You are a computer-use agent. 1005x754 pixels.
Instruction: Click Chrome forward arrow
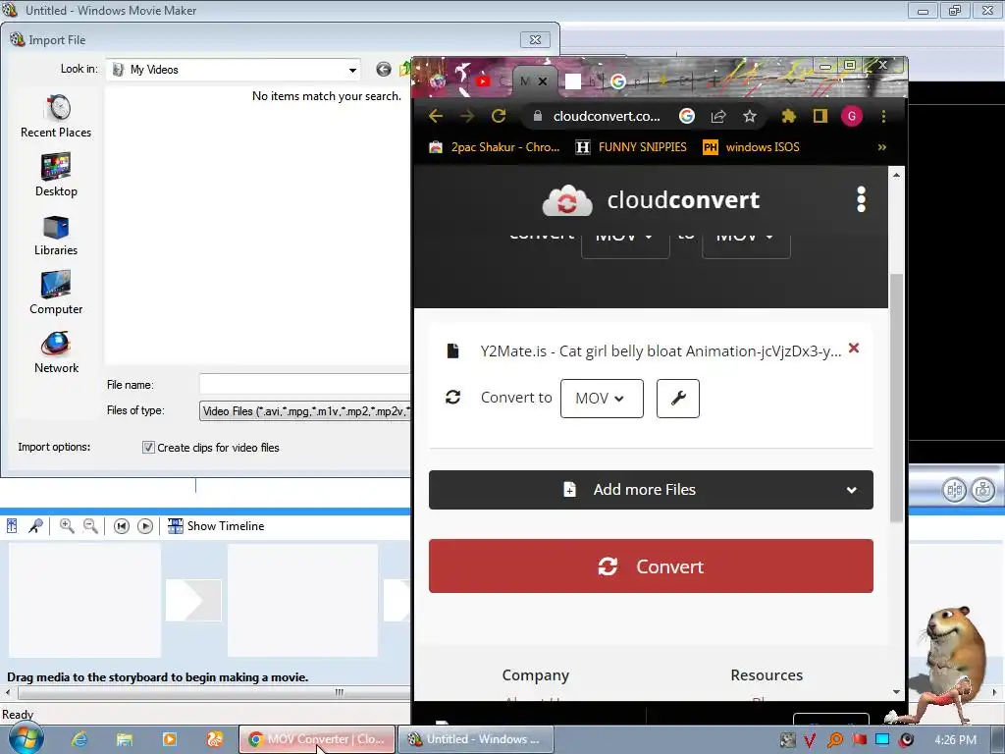click(x=467, y=116)
